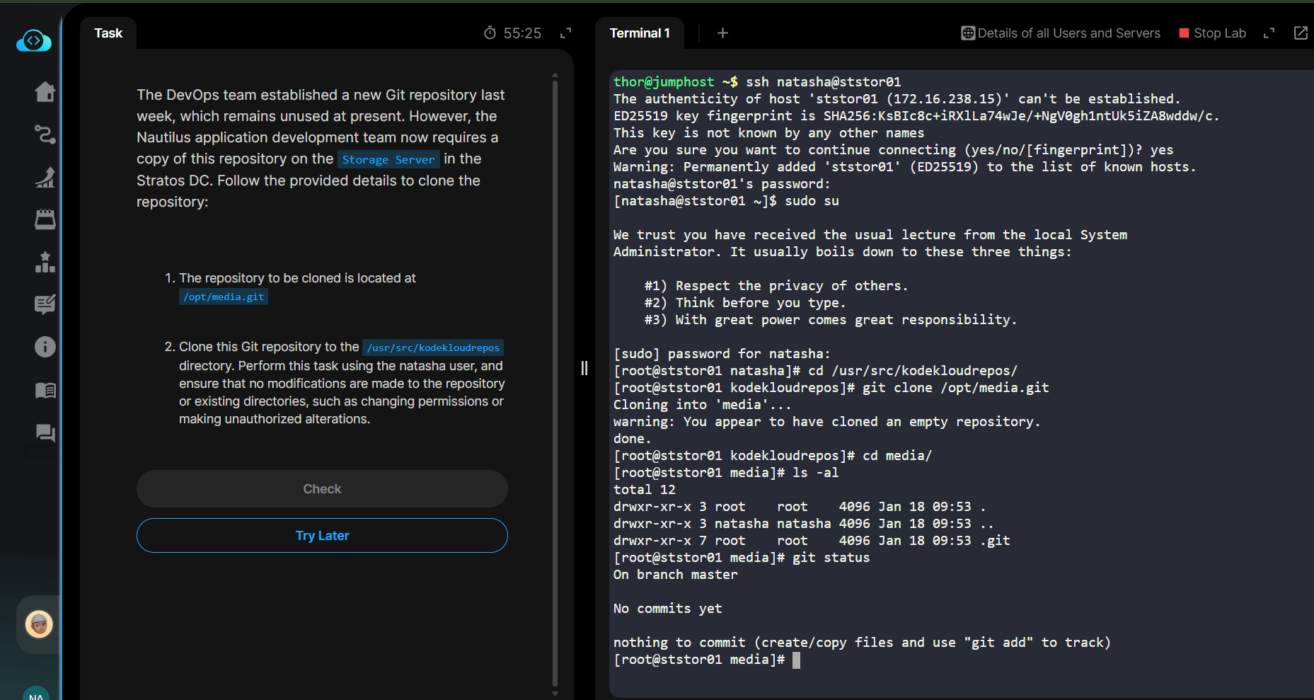Screen dimensions: 1314x700
Task: Click the user avatar in sidebar
Action: click(39, 624)
